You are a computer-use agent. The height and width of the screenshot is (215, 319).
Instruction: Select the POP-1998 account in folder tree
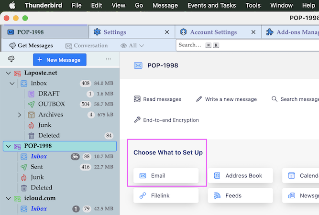tap(60, 146)
